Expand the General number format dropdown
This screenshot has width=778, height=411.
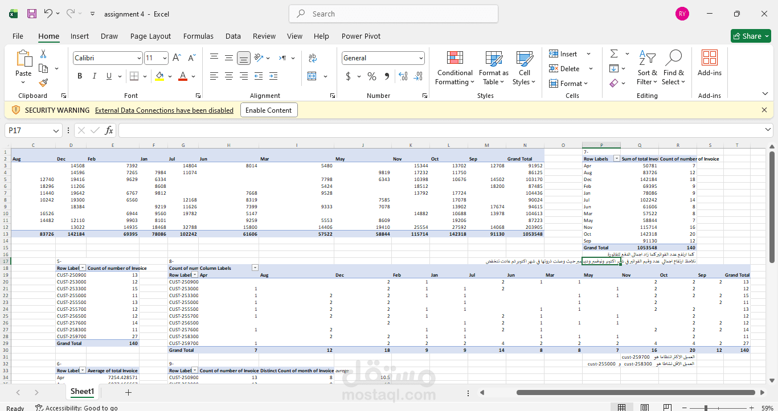(x=421, y=58)
